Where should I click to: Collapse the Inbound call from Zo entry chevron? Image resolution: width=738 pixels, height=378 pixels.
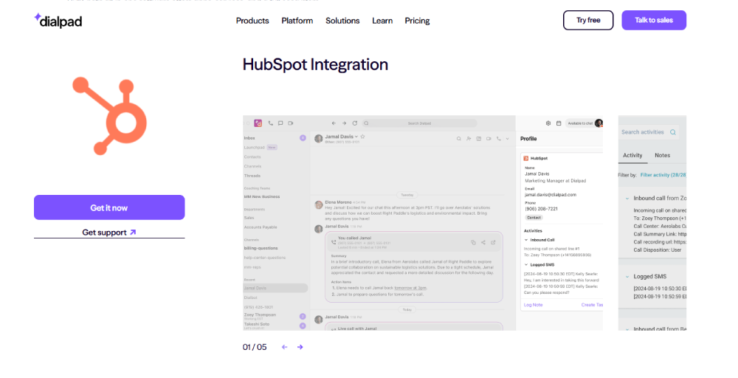(627, 199)
